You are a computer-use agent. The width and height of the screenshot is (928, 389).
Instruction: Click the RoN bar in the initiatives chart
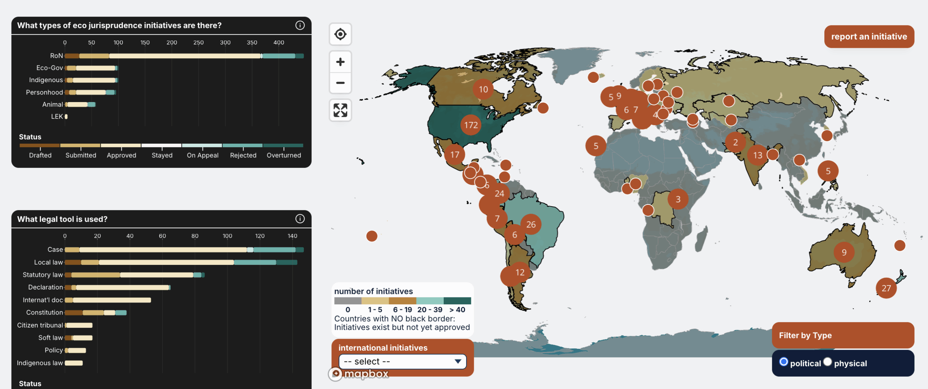(163, 56)
